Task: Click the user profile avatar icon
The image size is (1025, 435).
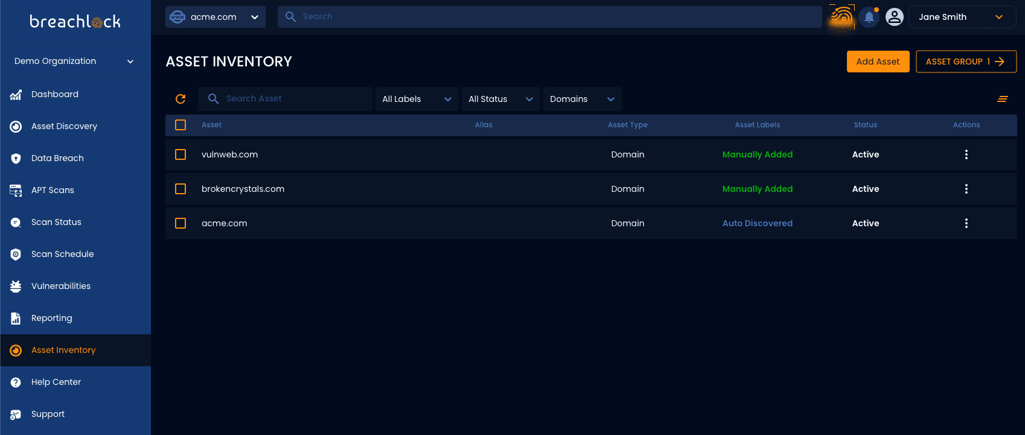Action: [x=894, y=17]
